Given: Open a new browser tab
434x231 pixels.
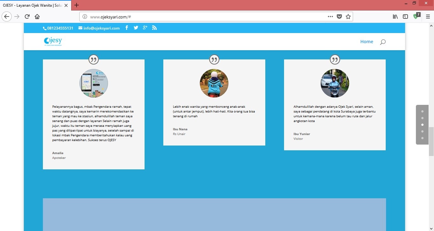Looking at the screenshot, I should point(77,5).
